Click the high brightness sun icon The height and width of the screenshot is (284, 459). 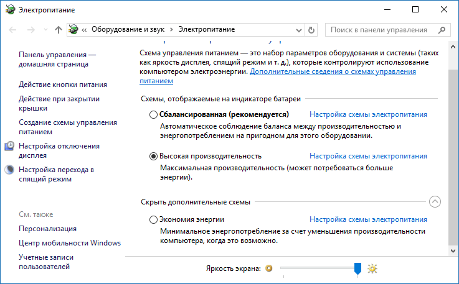(x=373, y=268)
